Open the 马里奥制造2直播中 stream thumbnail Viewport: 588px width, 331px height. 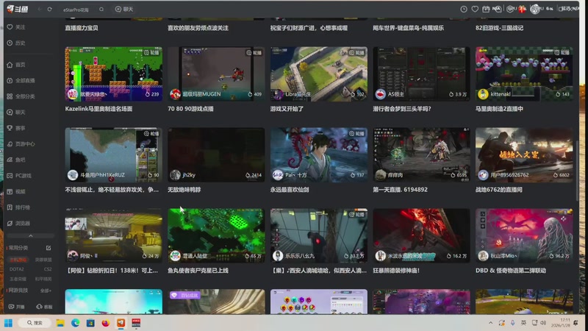524,74
